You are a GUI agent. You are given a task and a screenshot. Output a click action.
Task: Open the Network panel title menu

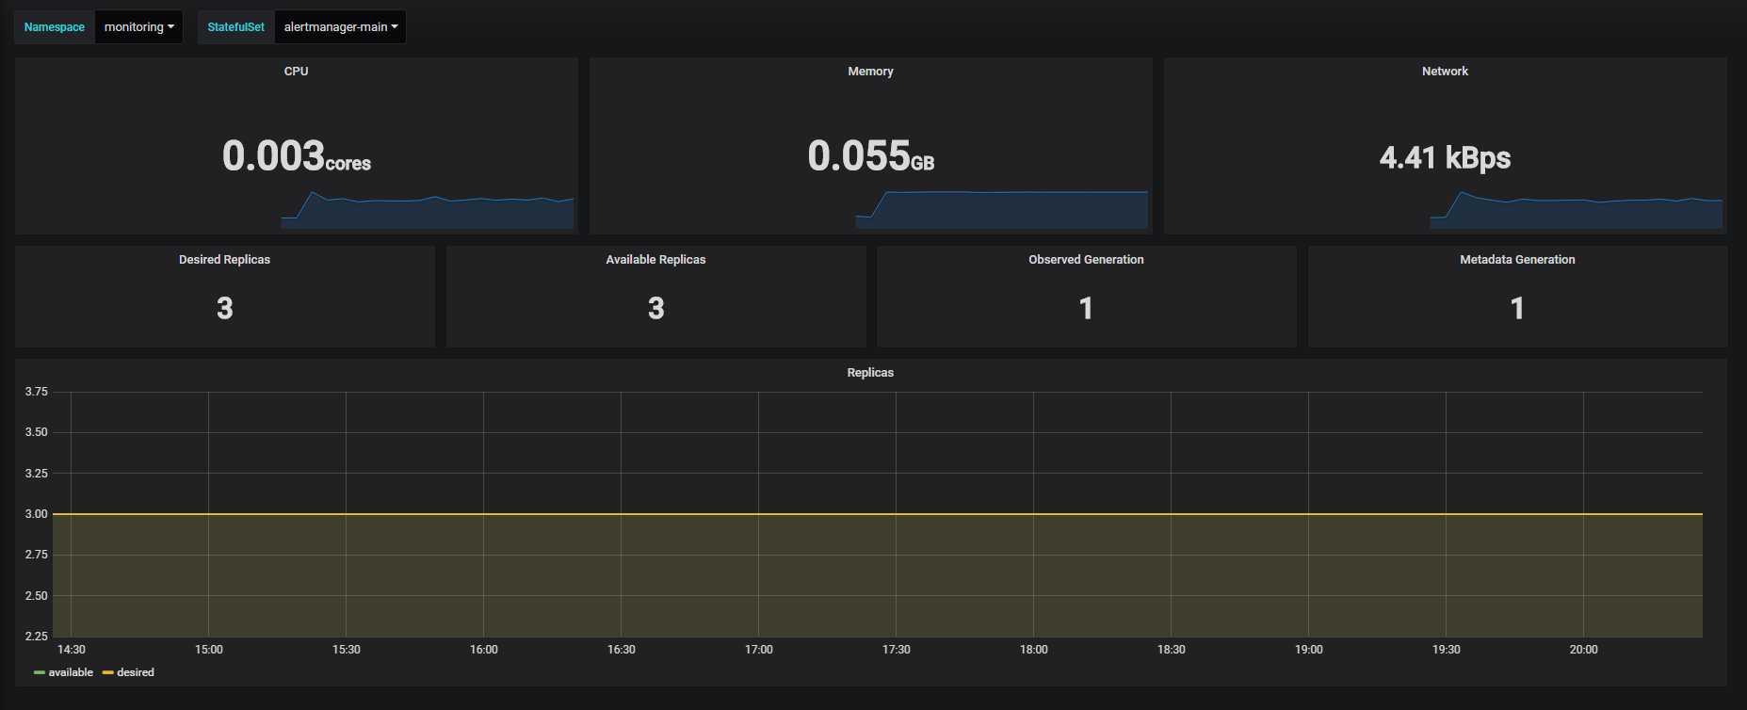[x=1445, y=72]
